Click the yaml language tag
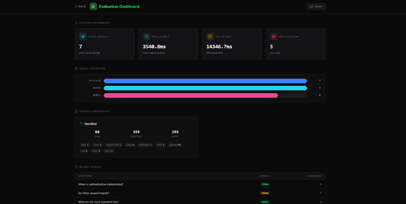The image size is (406, 204). click(130, 145)
